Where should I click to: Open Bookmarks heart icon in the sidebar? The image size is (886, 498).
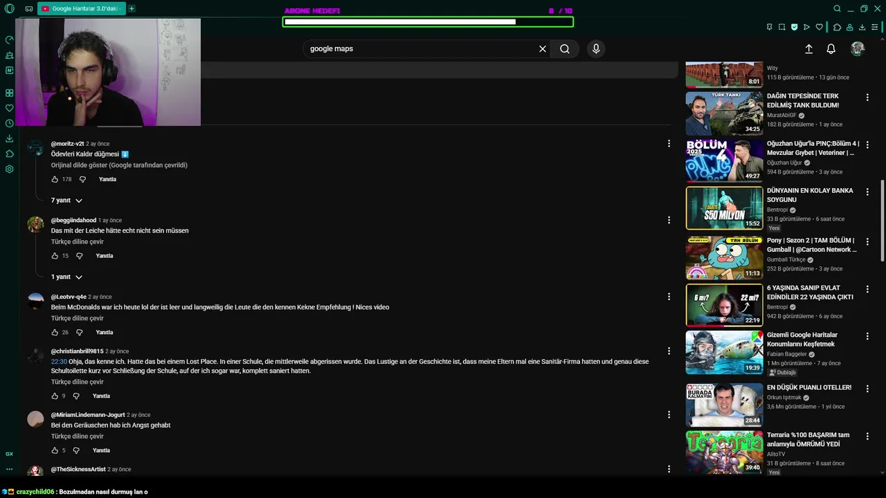[x=10, y=108]
